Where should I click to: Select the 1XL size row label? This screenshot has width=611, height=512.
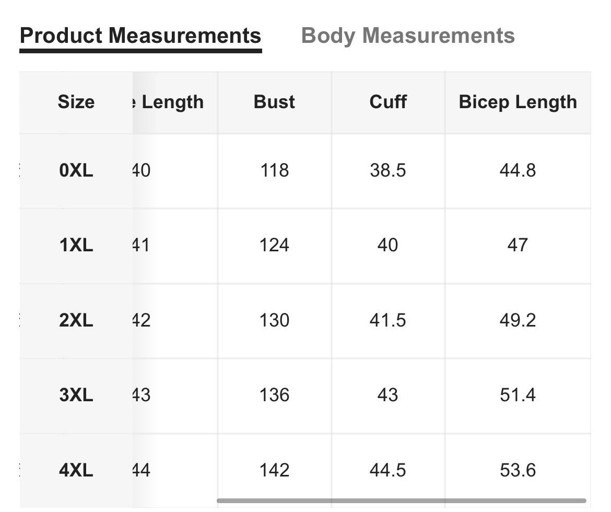pyautogui.click(x=76, y=246)
